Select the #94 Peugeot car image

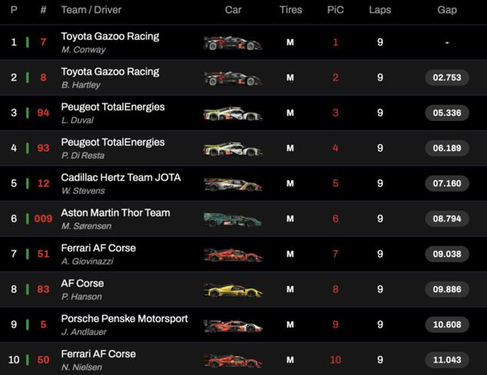coord(233,113)
